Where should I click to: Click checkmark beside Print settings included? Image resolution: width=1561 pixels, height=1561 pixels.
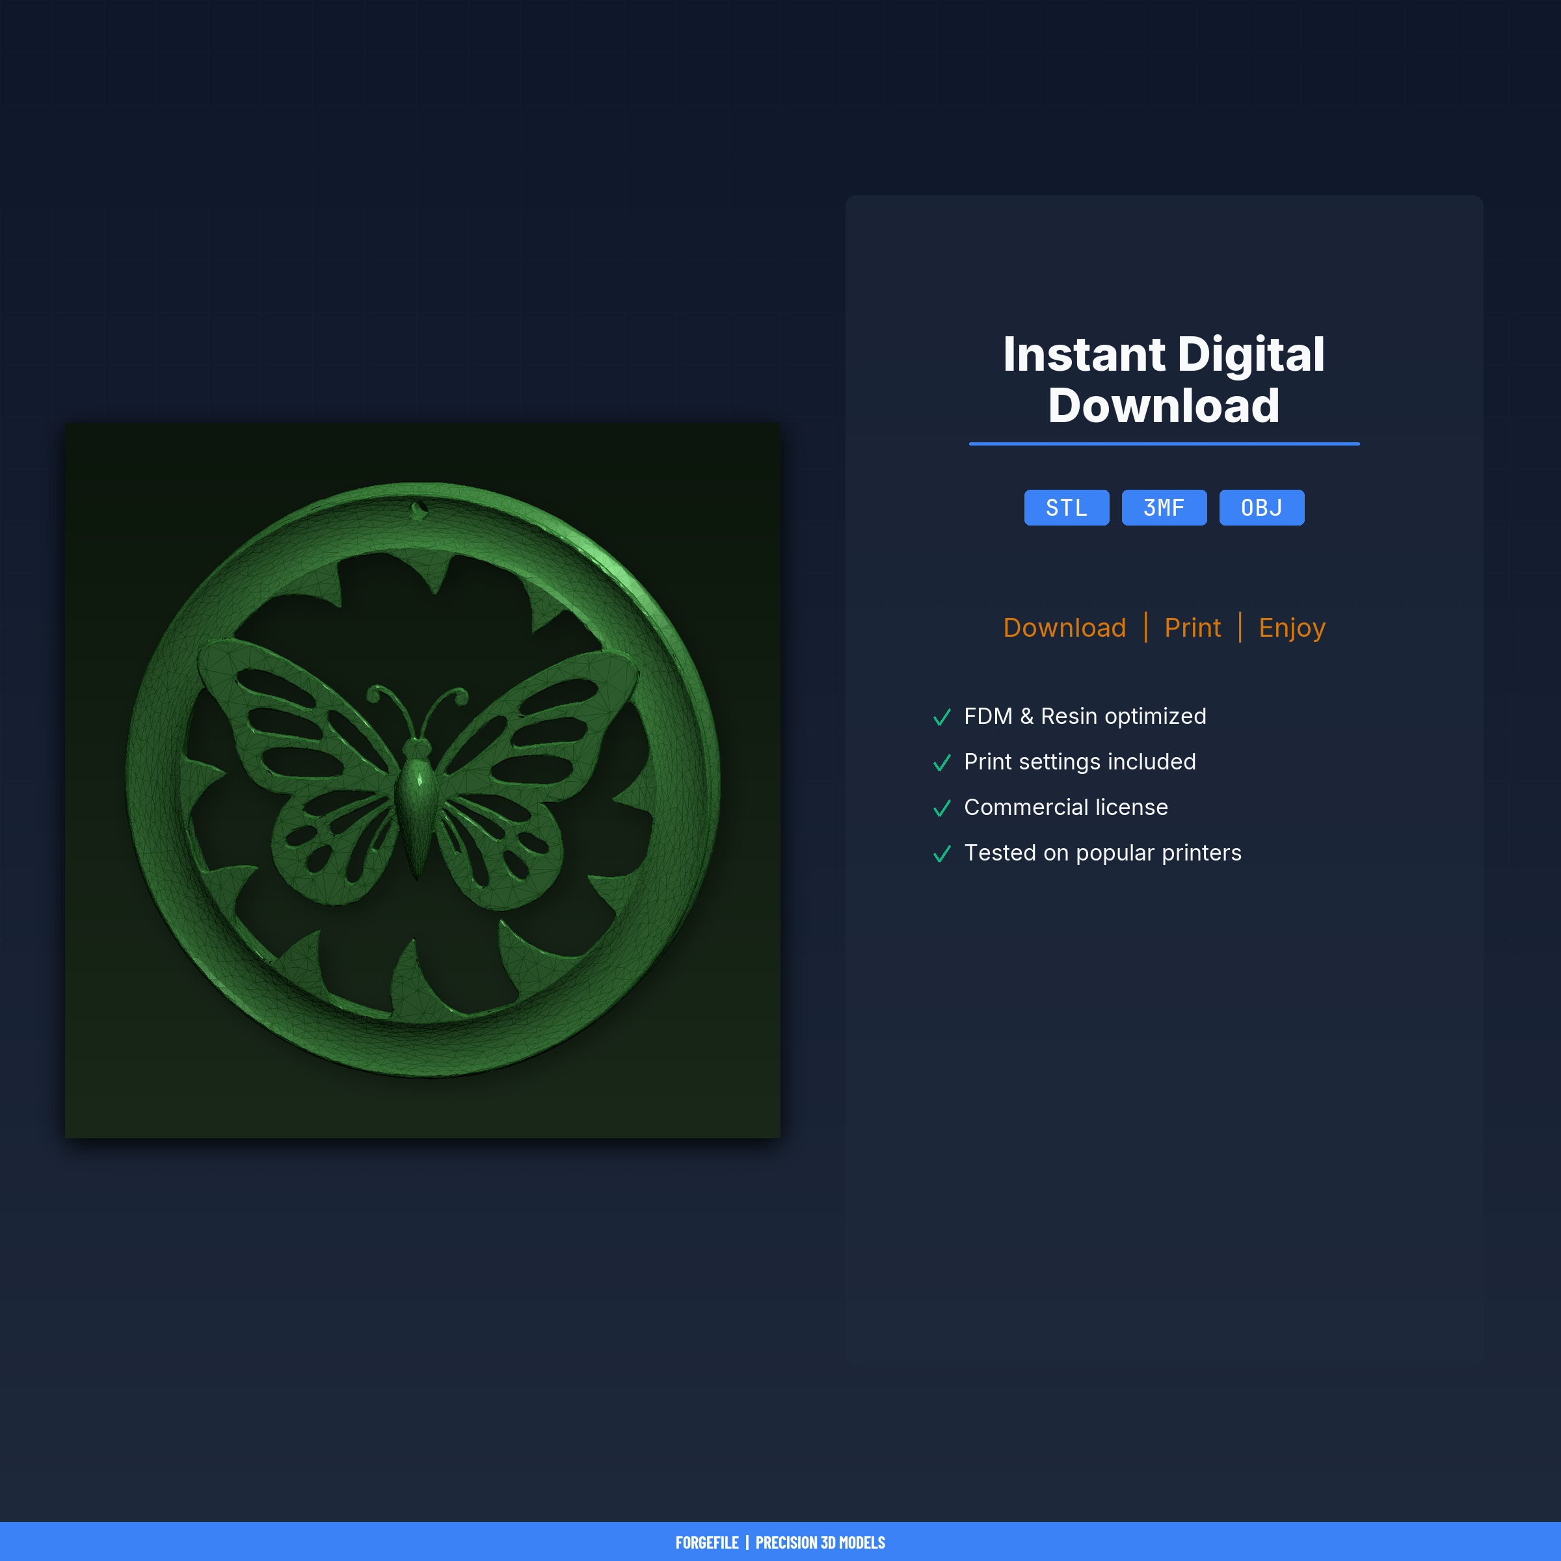click(941, 763)
